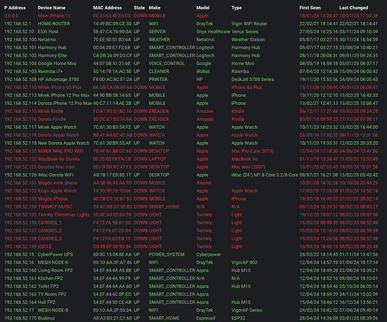Select the Harmony Hub device name
Screen dimensions: 387x322
coord(52,48)
